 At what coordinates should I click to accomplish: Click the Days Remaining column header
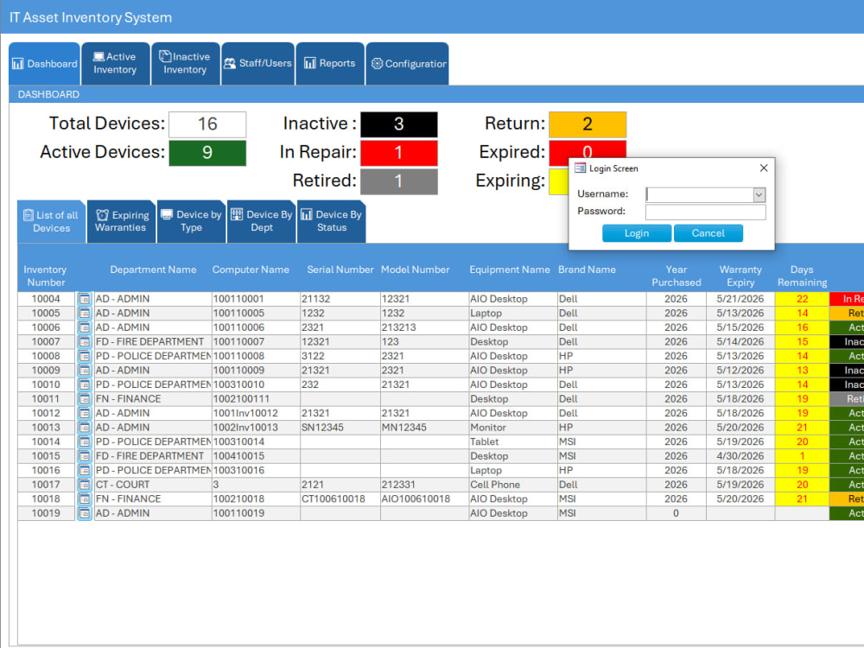coord(802,276)
